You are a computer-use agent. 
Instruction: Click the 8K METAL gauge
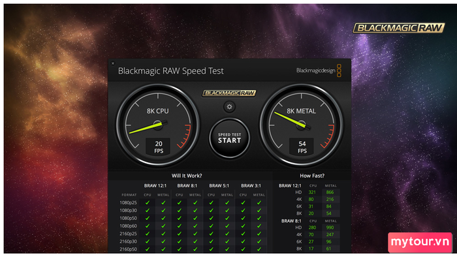pos(302,125)
